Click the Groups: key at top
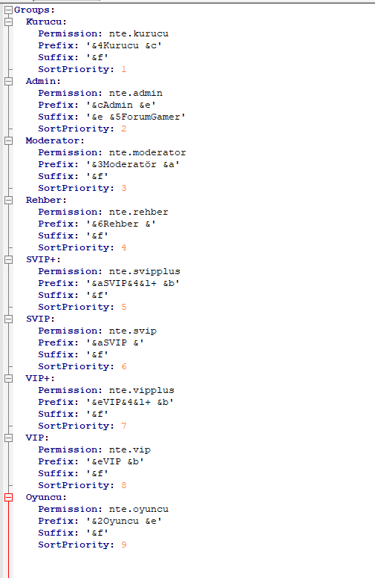Viewport: 375px width, 578px height. click(34, 10)
